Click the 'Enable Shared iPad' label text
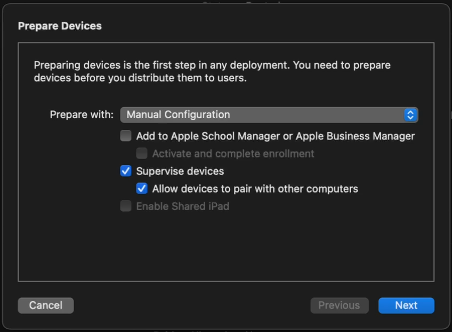 point(182,206)
